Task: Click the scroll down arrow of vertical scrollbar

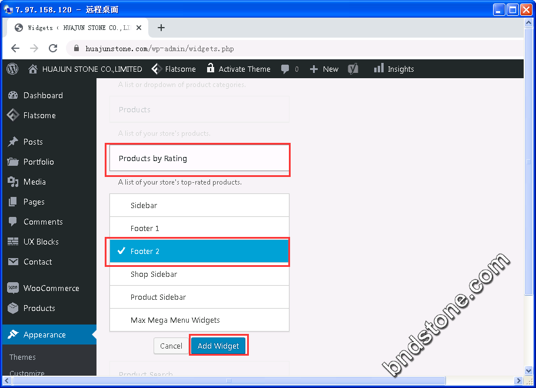Action: [528, 370]
